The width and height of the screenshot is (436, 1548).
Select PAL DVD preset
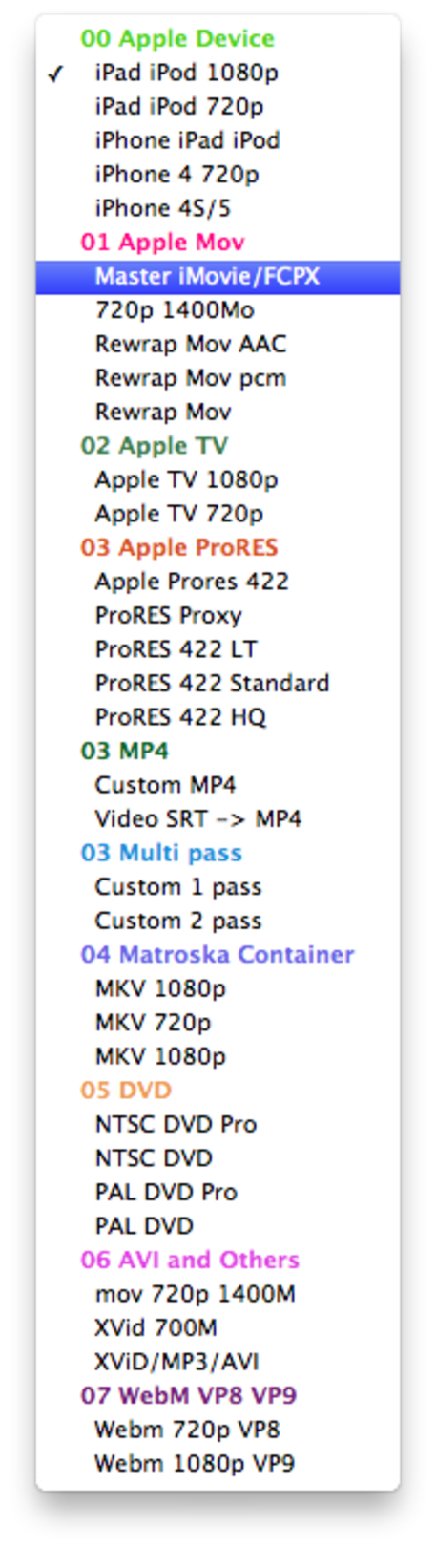click(218, 1226)
